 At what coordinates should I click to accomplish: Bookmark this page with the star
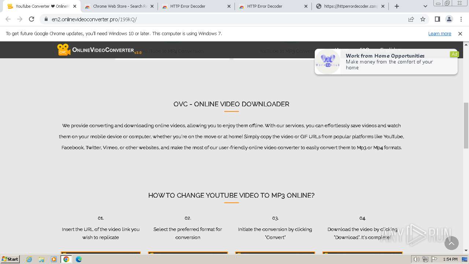[423, 19]
